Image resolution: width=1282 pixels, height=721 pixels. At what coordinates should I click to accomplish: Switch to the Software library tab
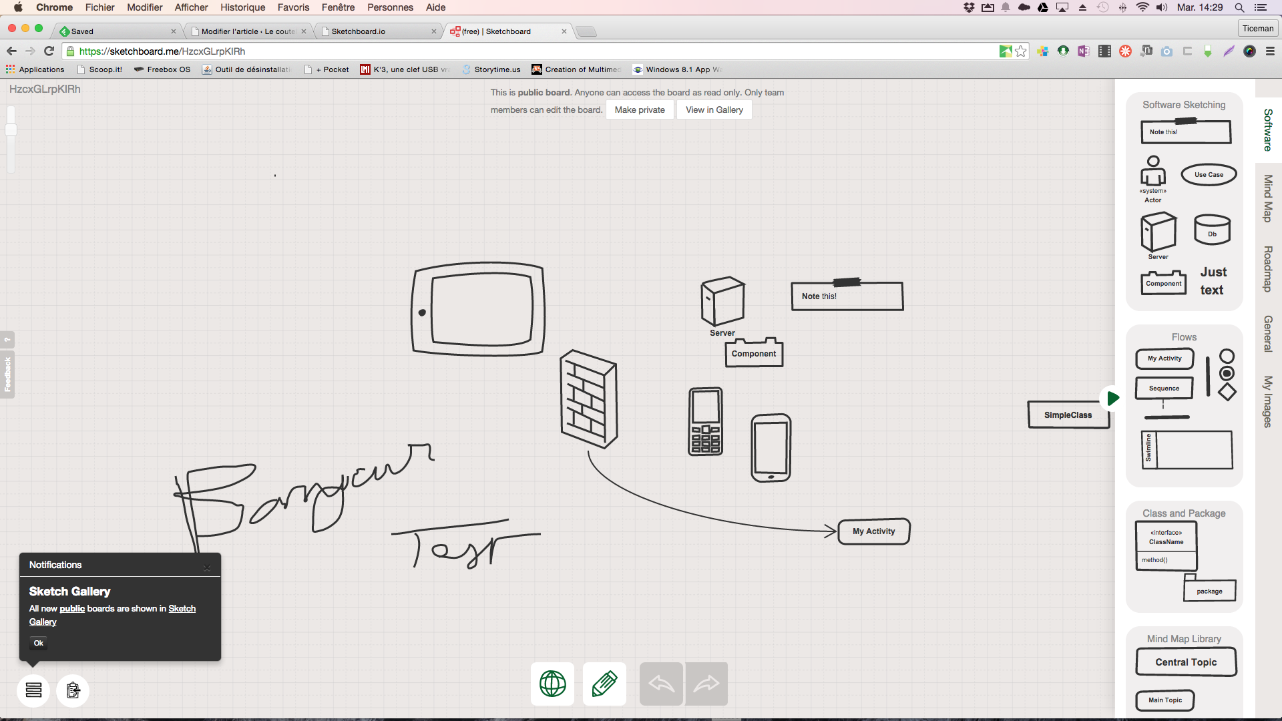point(1268,130)
